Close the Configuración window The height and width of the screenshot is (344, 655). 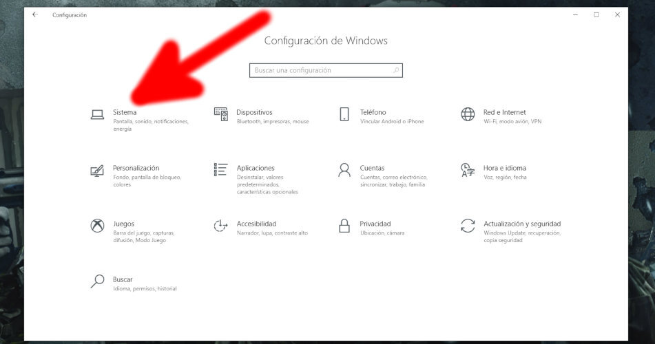617,14
